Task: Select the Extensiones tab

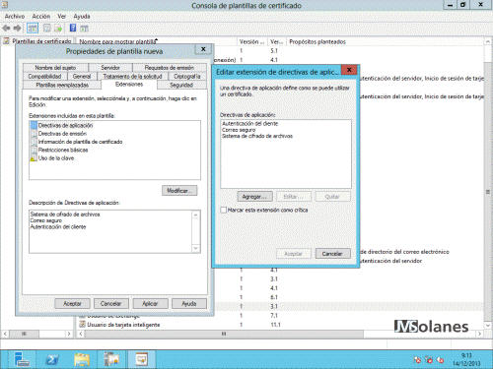Action: [x=129, y=85]
